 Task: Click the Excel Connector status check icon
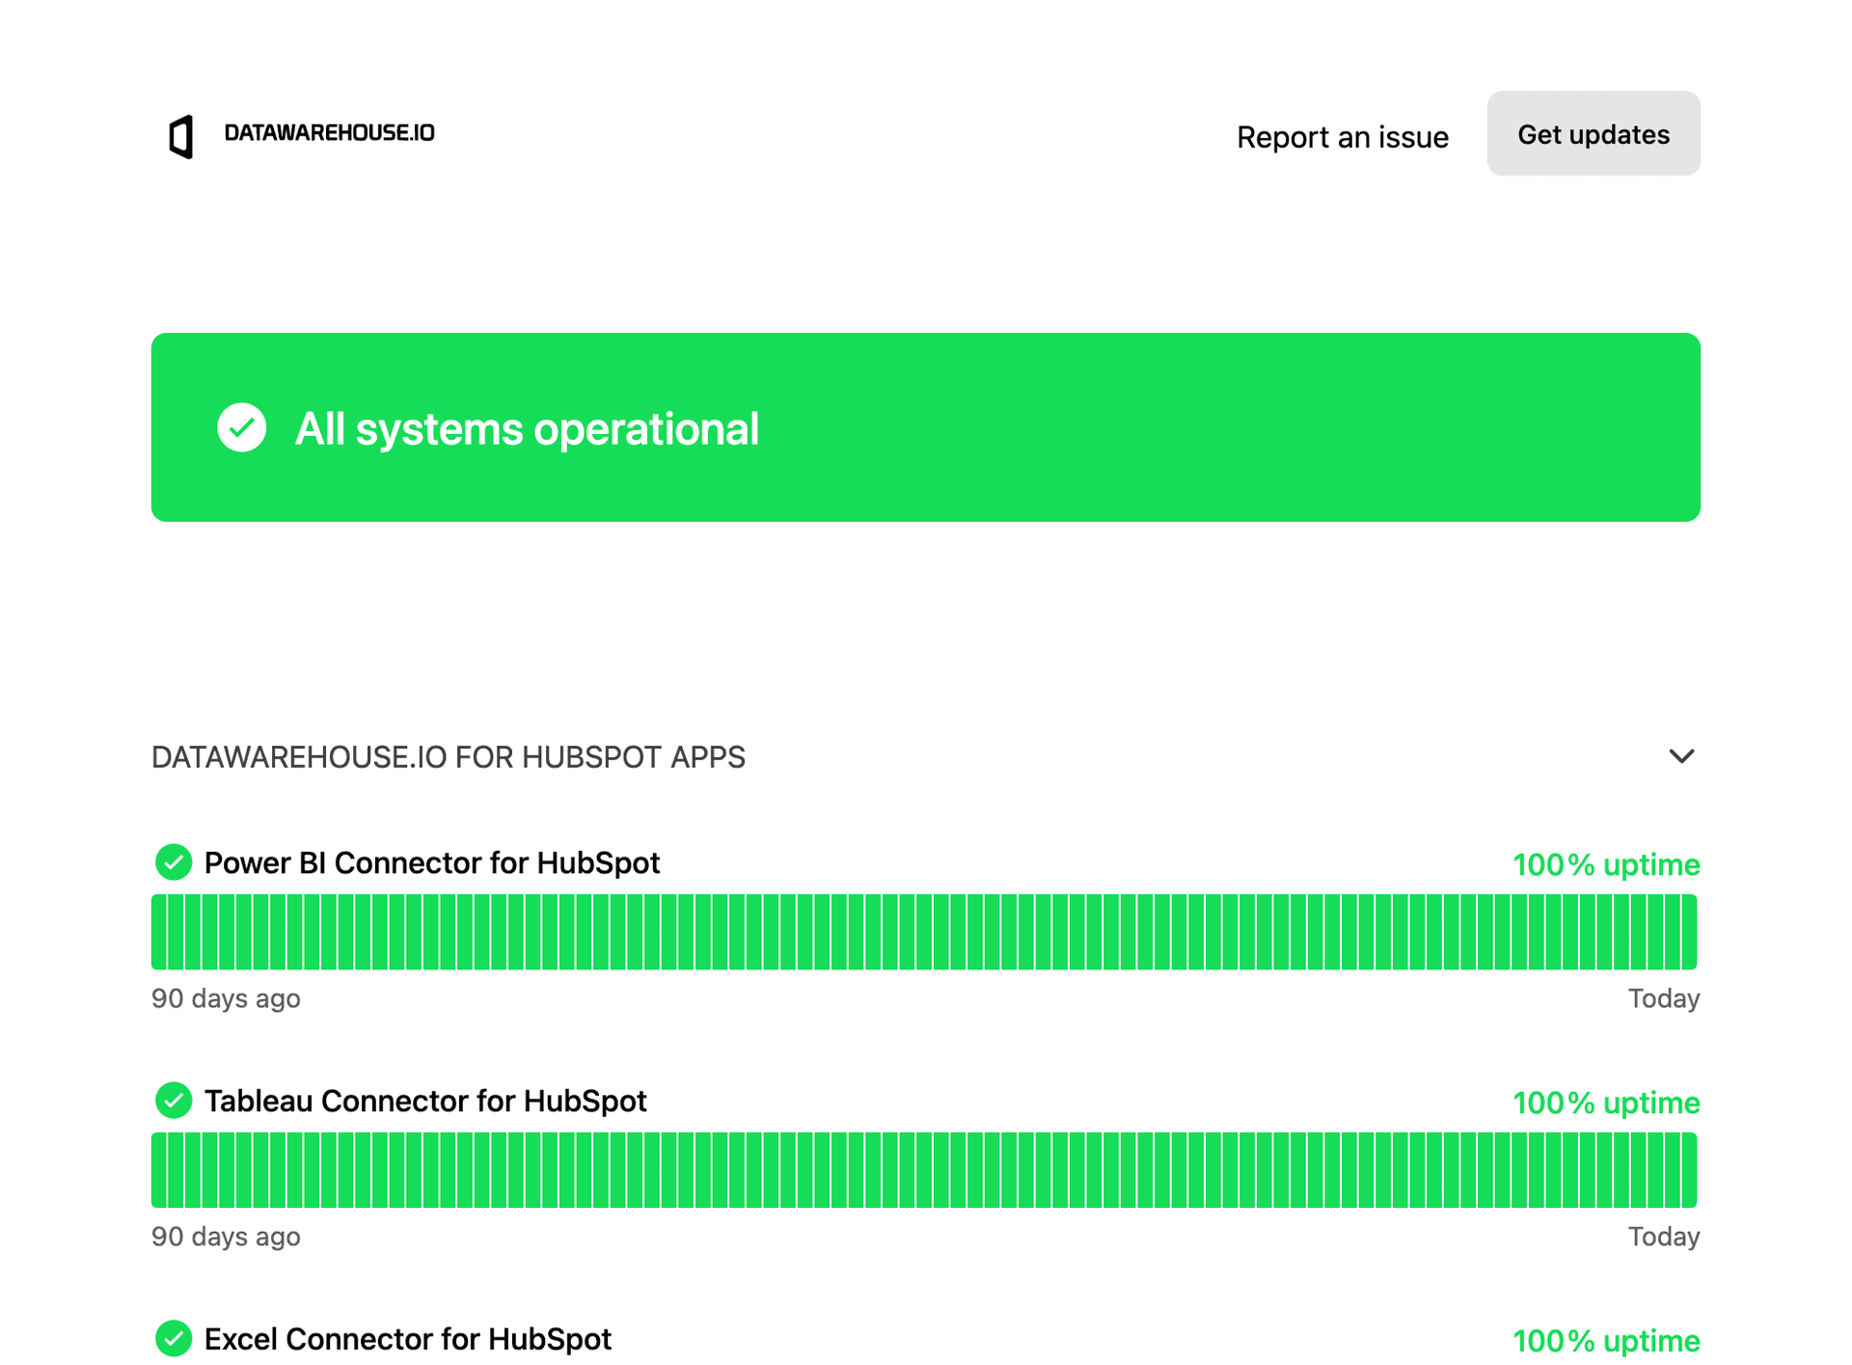pyautogui.click(x=174, y=1339)
